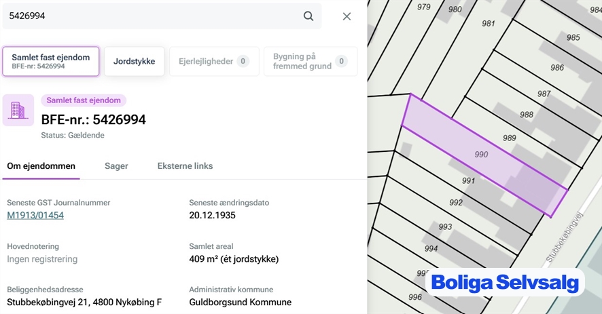
Task: Click Guldborgsund Kommune value
Action: click(241, 302)
